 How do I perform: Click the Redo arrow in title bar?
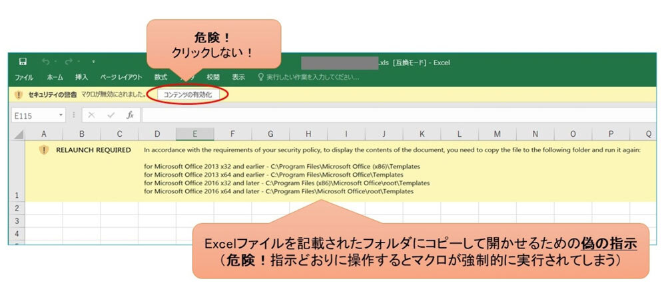pos(69,62)
